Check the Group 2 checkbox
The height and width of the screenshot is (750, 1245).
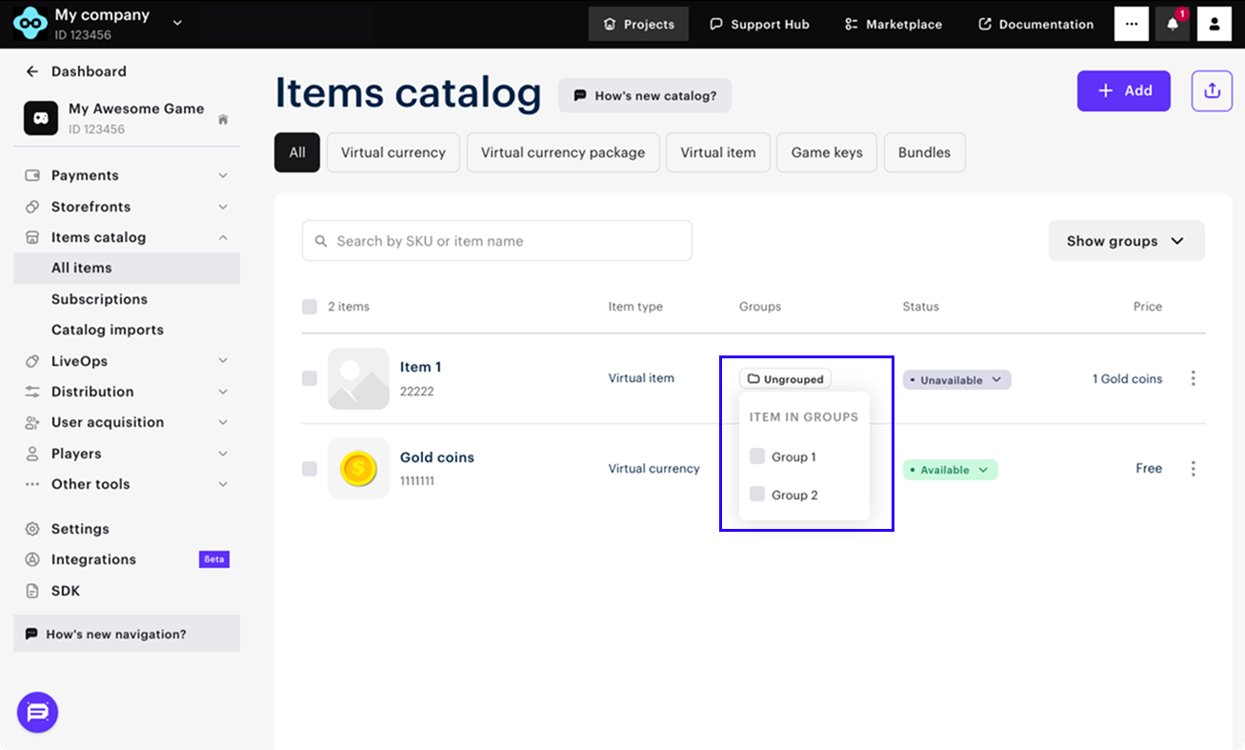[x=757, y=494]
